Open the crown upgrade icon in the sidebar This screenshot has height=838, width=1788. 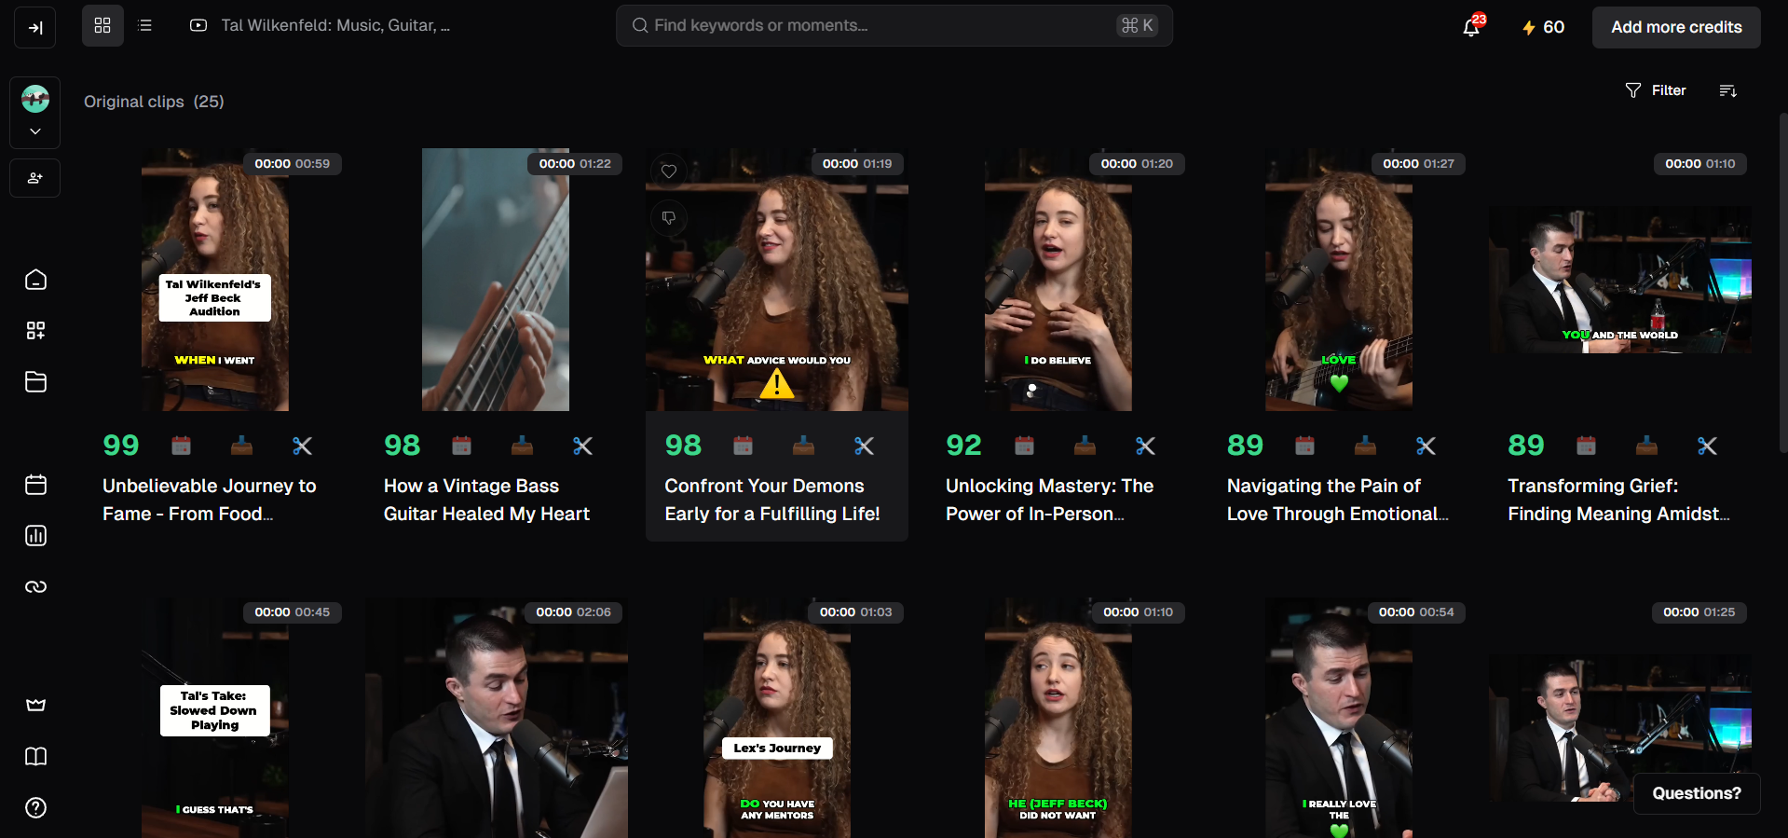[x=35, y=705]
